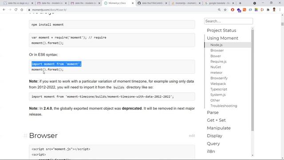Open the Display section

pyautogui.click(x=214, y=136)
